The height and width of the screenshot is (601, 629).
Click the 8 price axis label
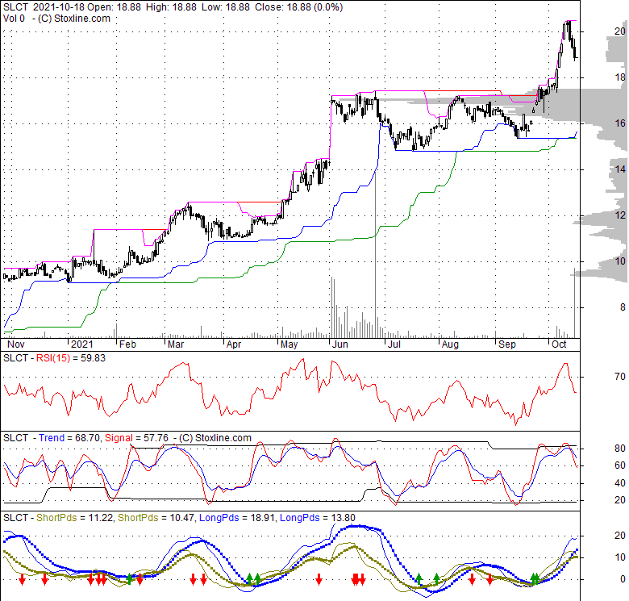click(x=623, y=307)
